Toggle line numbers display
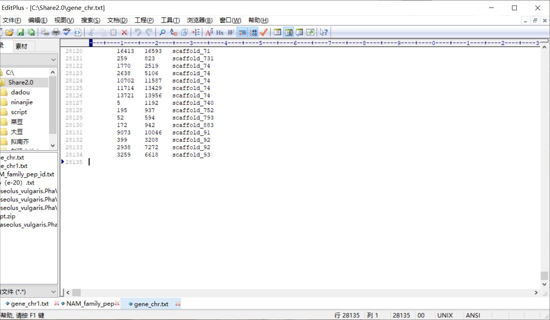550x320 pixels. point(253,32)
